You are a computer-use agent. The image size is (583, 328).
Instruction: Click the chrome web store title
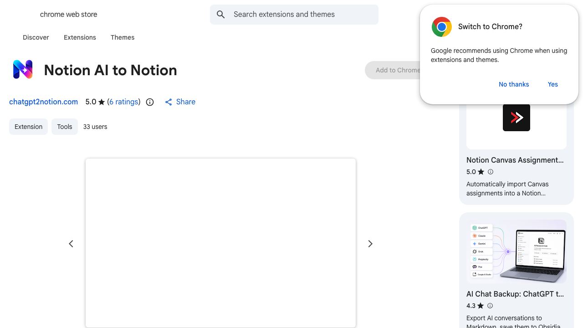(x=69, y=15)
